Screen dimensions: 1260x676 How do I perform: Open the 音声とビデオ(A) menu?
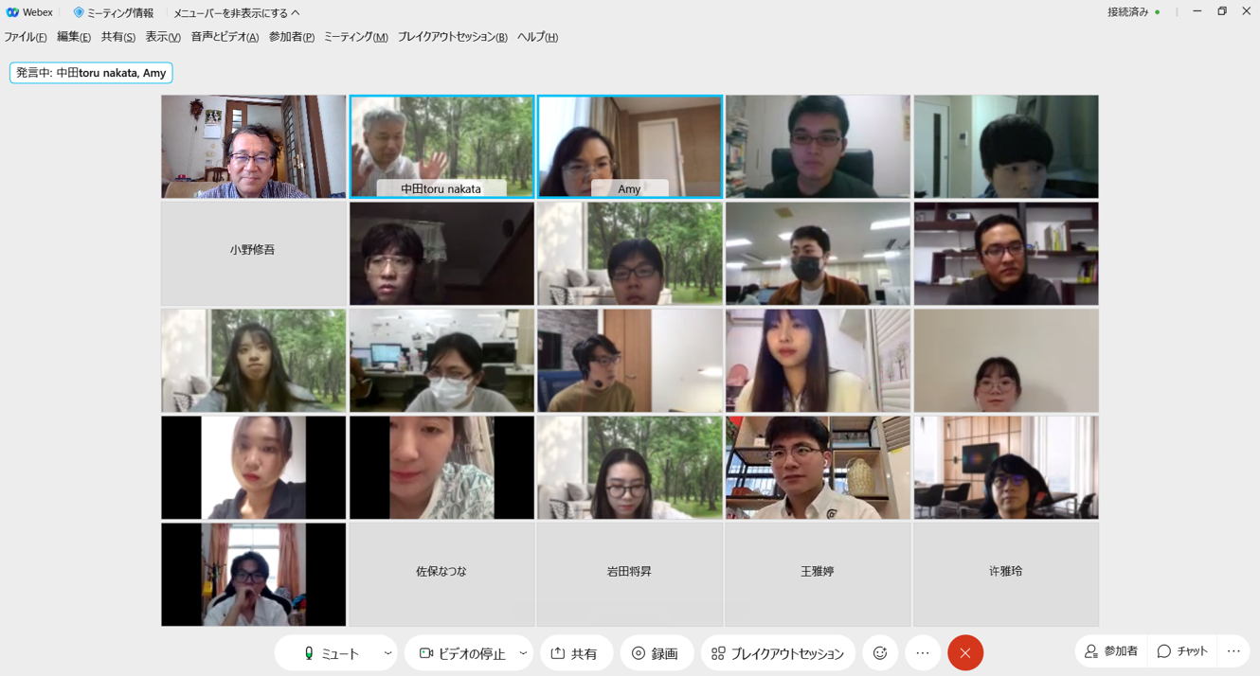pos(225,37)
